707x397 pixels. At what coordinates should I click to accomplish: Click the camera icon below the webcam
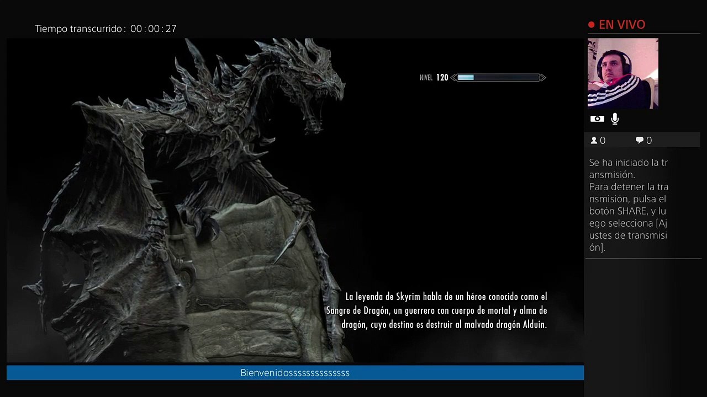[597, 119]
